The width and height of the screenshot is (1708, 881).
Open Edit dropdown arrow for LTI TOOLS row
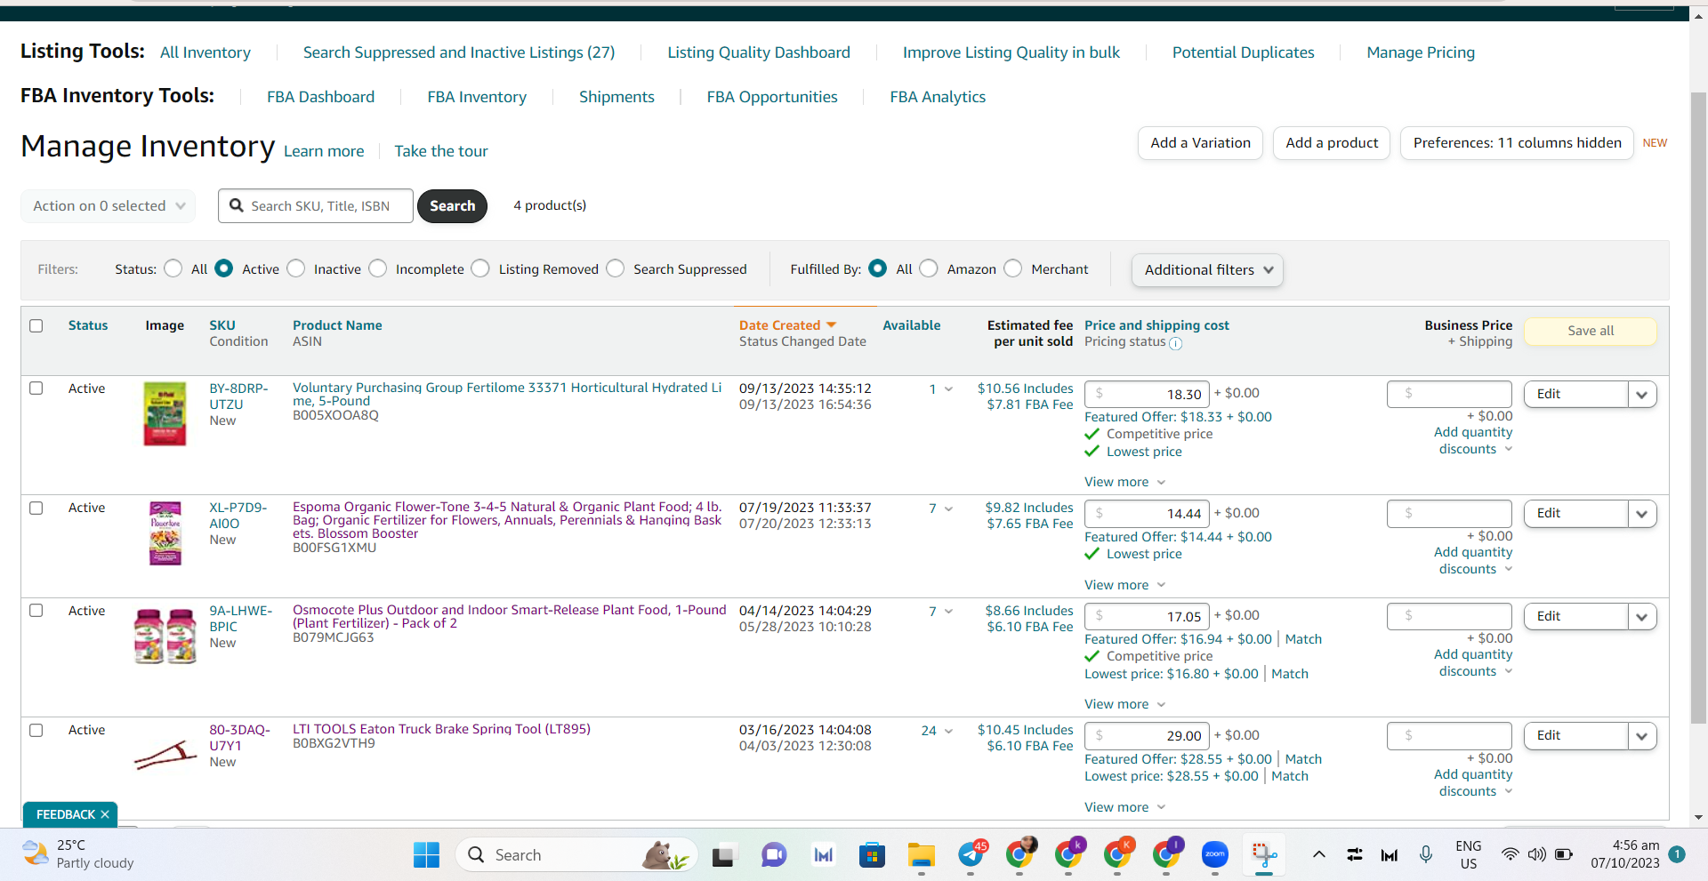pos(1642,736)
